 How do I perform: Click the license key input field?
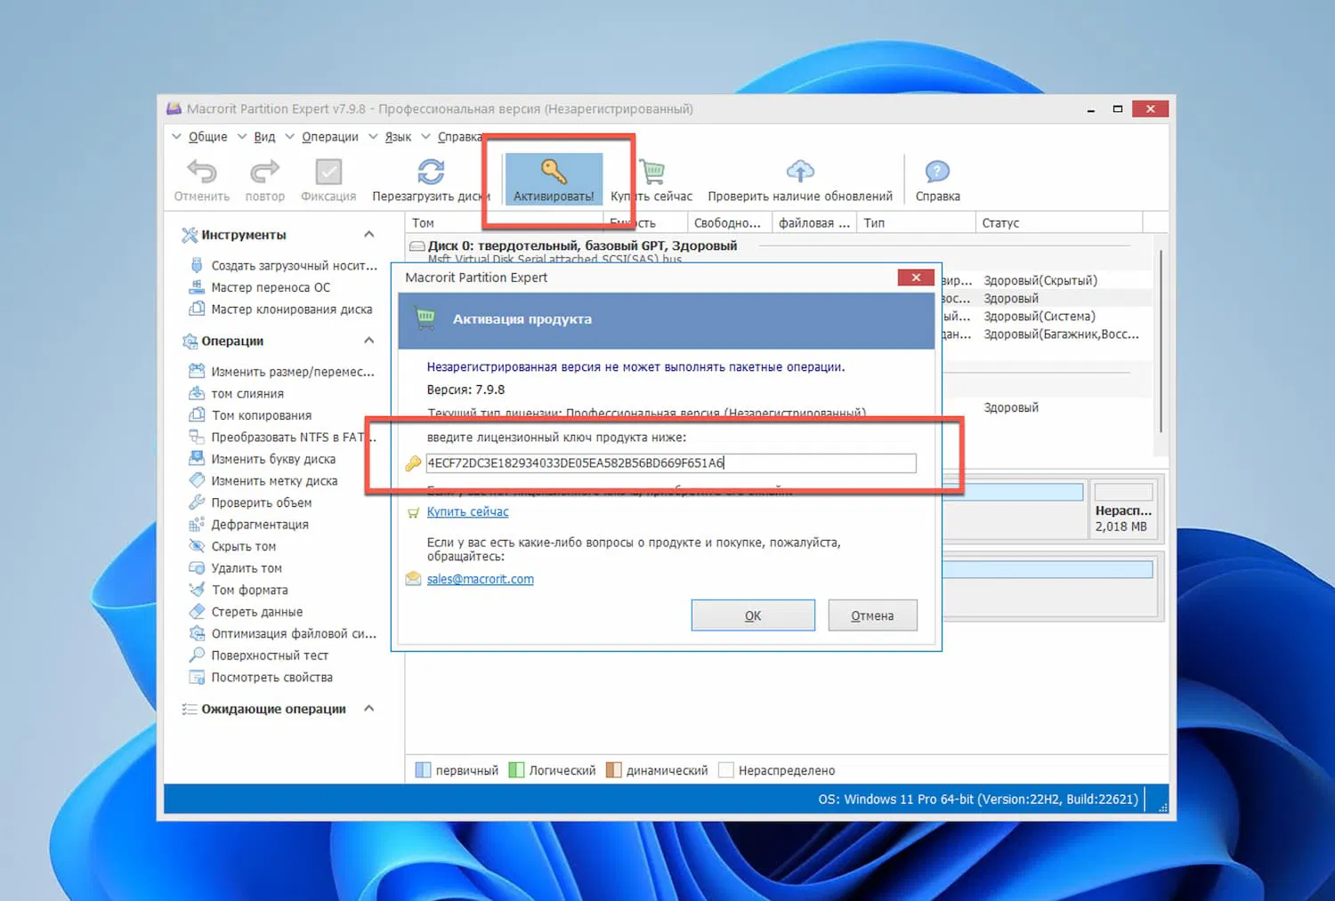(x=670, y=463)
